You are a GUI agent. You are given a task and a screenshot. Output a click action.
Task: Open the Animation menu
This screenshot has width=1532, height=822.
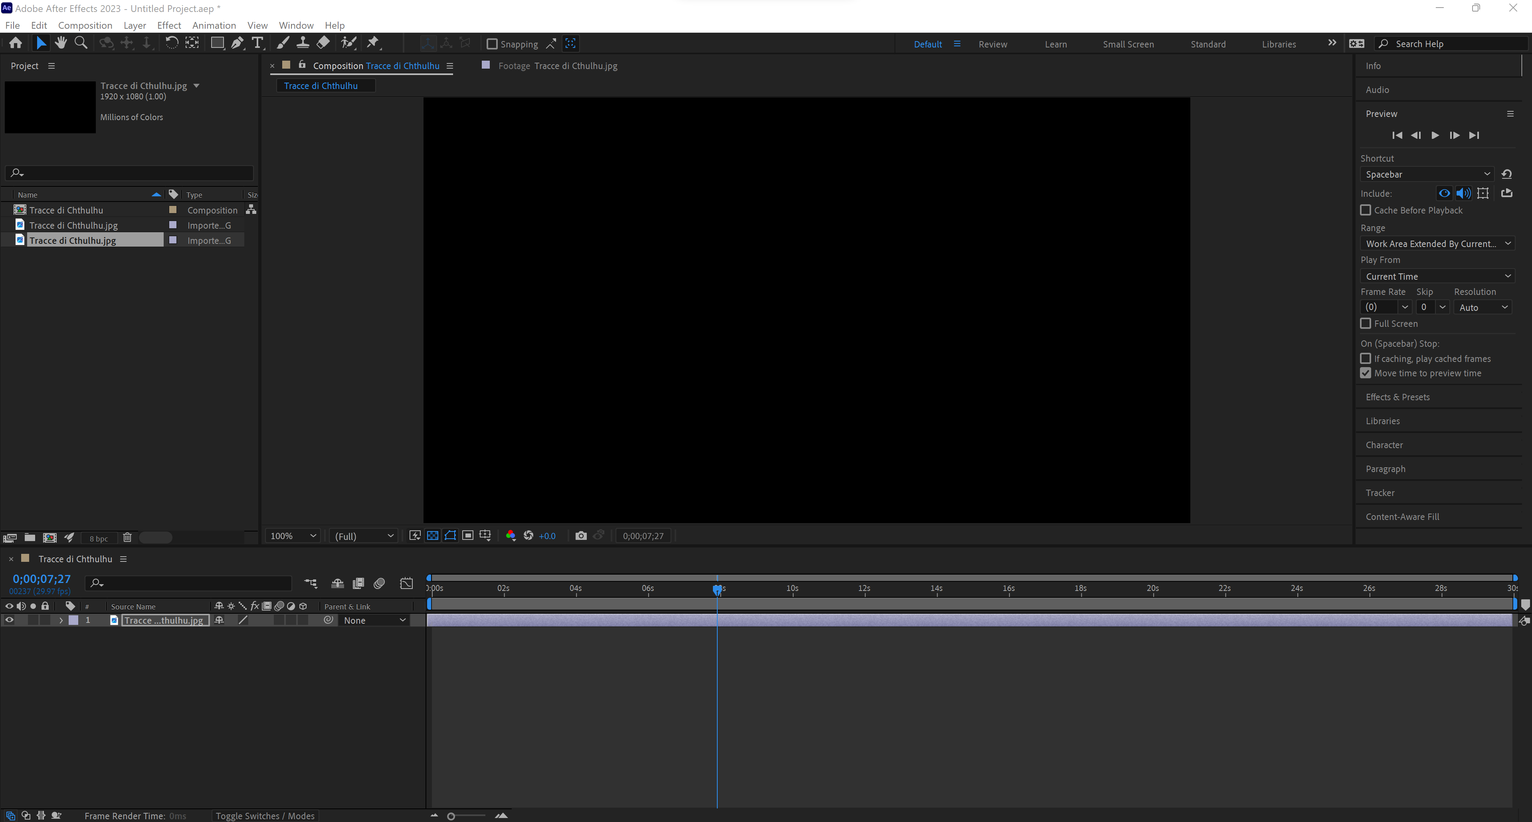click(214, 25)
